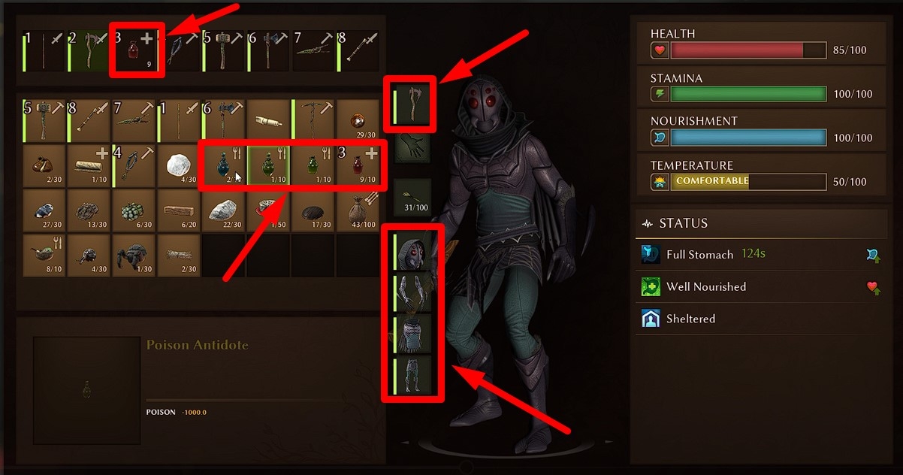Image resolution: width=903 pixels, height=475 pixels.
Task: Select the white snowball-like item 4/30
Action: point(179,165)
